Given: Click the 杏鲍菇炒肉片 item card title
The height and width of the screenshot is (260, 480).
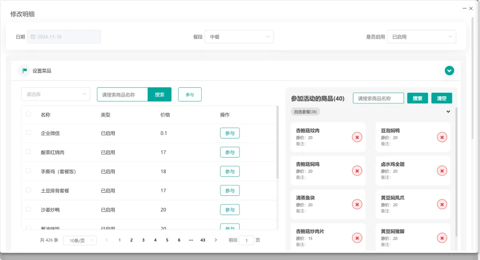Looking at the screenshot, I should pyautogui.click(x=310, y=231).
